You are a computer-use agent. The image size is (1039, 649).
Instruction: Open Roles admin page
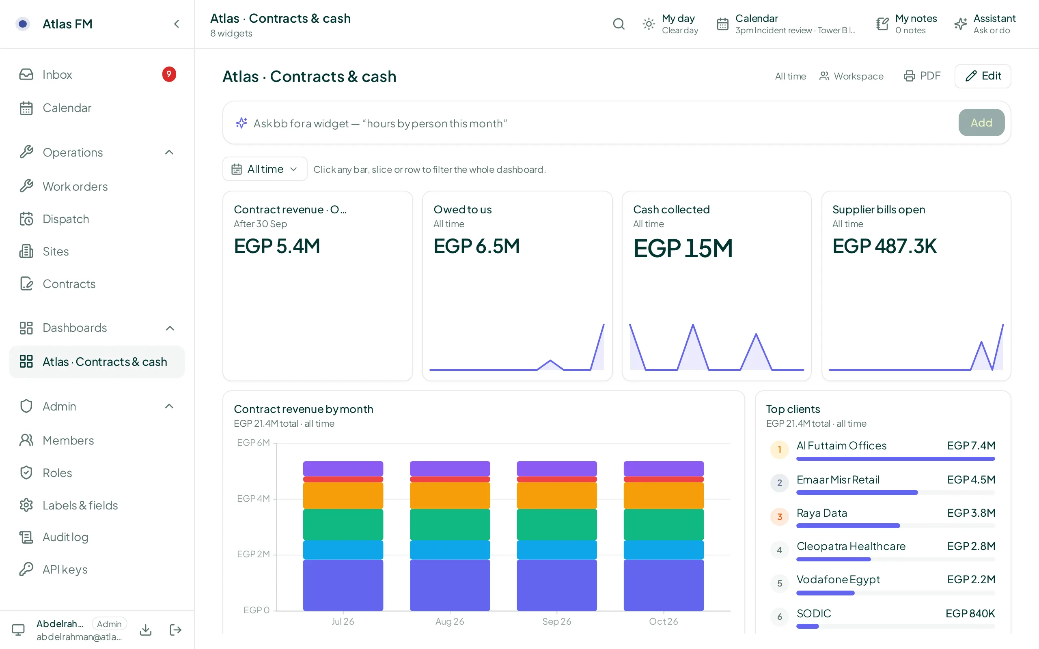[x=97, y=473]
